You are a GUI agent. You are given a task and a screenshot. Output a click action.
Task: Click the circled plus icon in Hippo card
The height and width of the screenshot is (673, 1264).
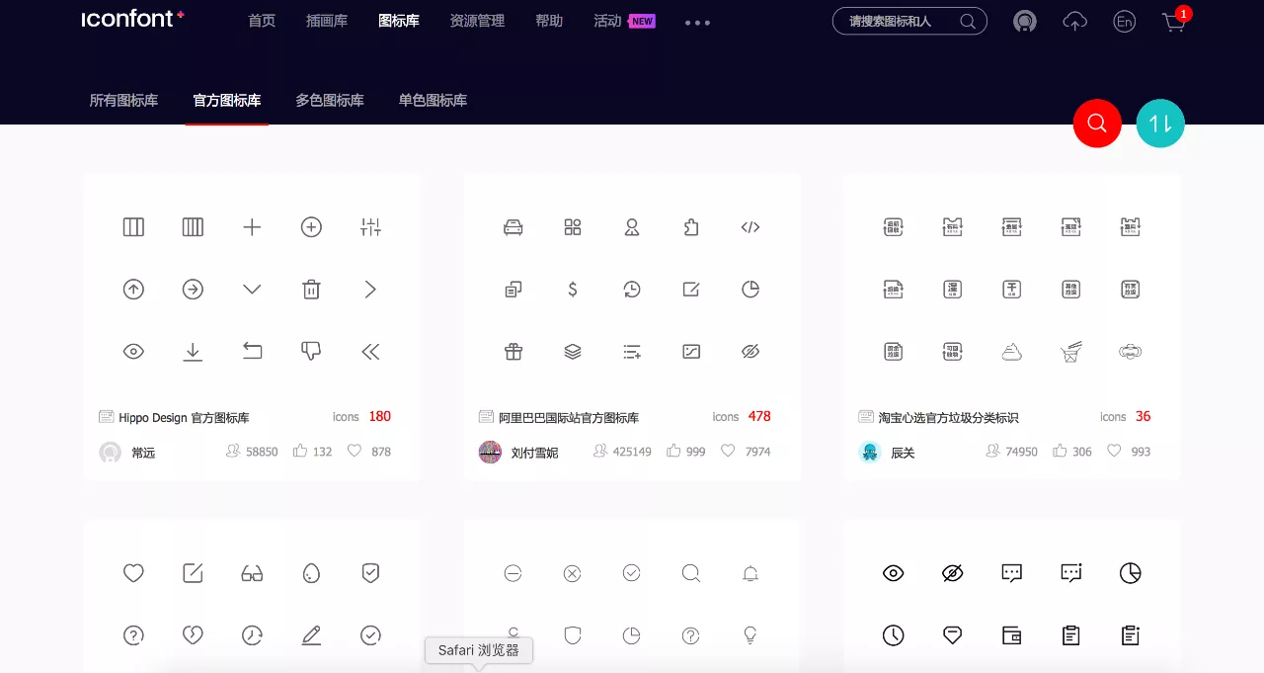[x=311, y=227]
